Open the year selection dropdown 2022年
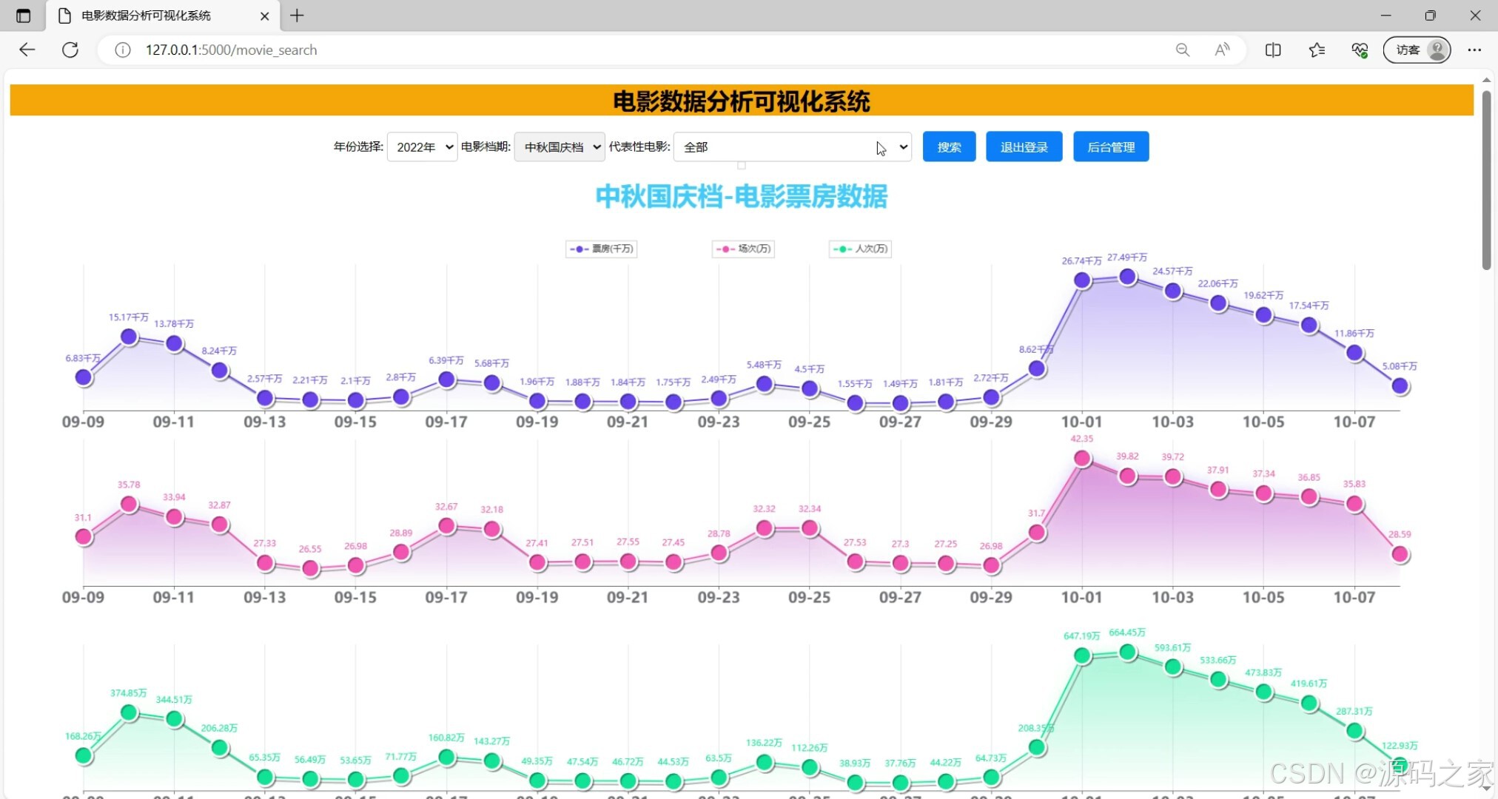1498x799 pixels. (422, 146)
